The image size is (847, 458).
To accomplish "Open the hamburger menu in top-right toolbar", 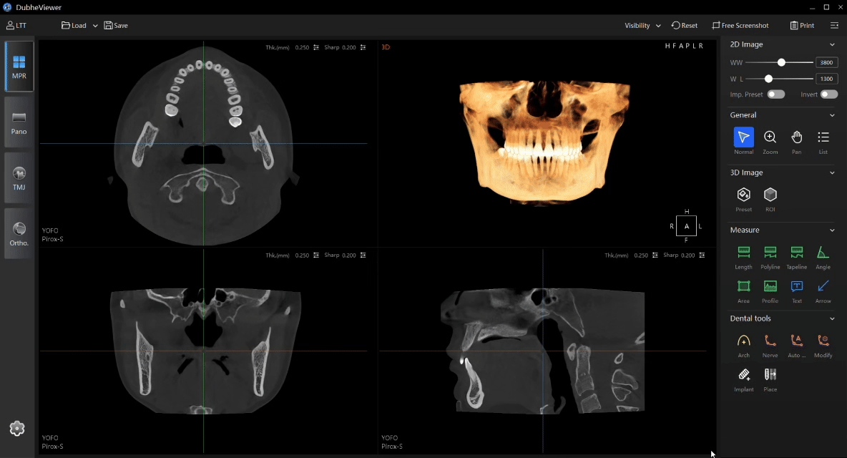I will tap(834, 25).
